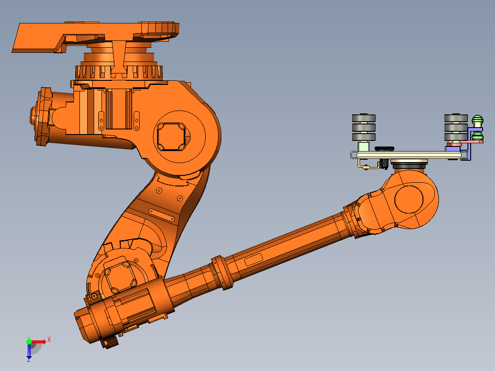Click the green Y axis origin dot

click(29, 342)
